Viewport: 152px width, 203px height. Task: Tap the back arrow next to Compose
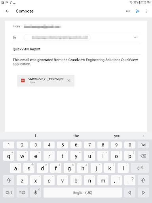pos(7,11)
